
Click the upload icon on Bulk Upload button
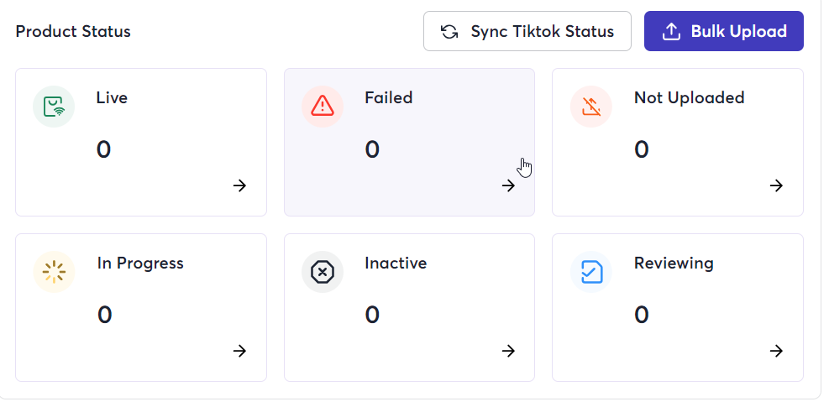coord(671,32)
